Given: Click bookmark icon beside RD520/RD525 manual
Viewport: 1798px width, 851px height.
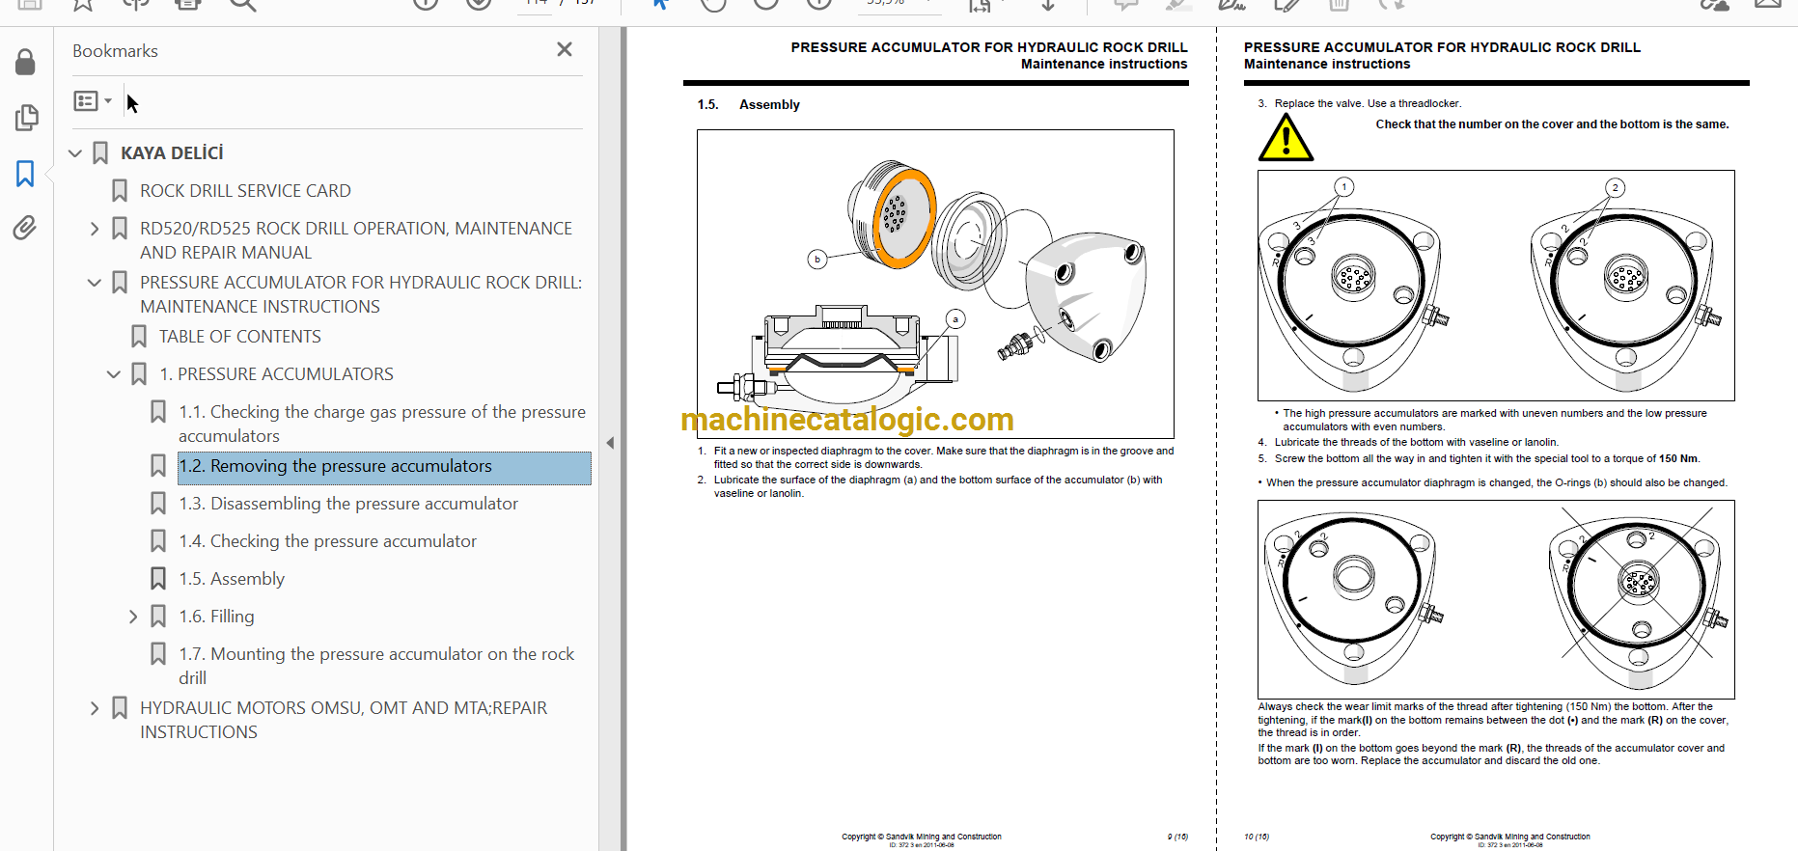Looking at the screenshot, I should point(120,229).
